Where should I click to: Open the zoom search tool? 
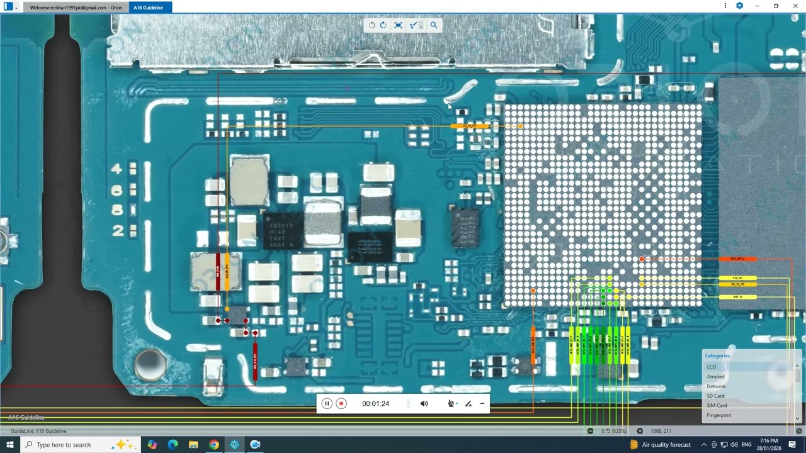(x=434, y=25)
